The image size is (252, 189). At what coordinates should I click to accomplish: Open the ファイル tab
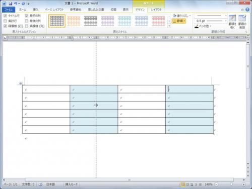click(9, 10)
